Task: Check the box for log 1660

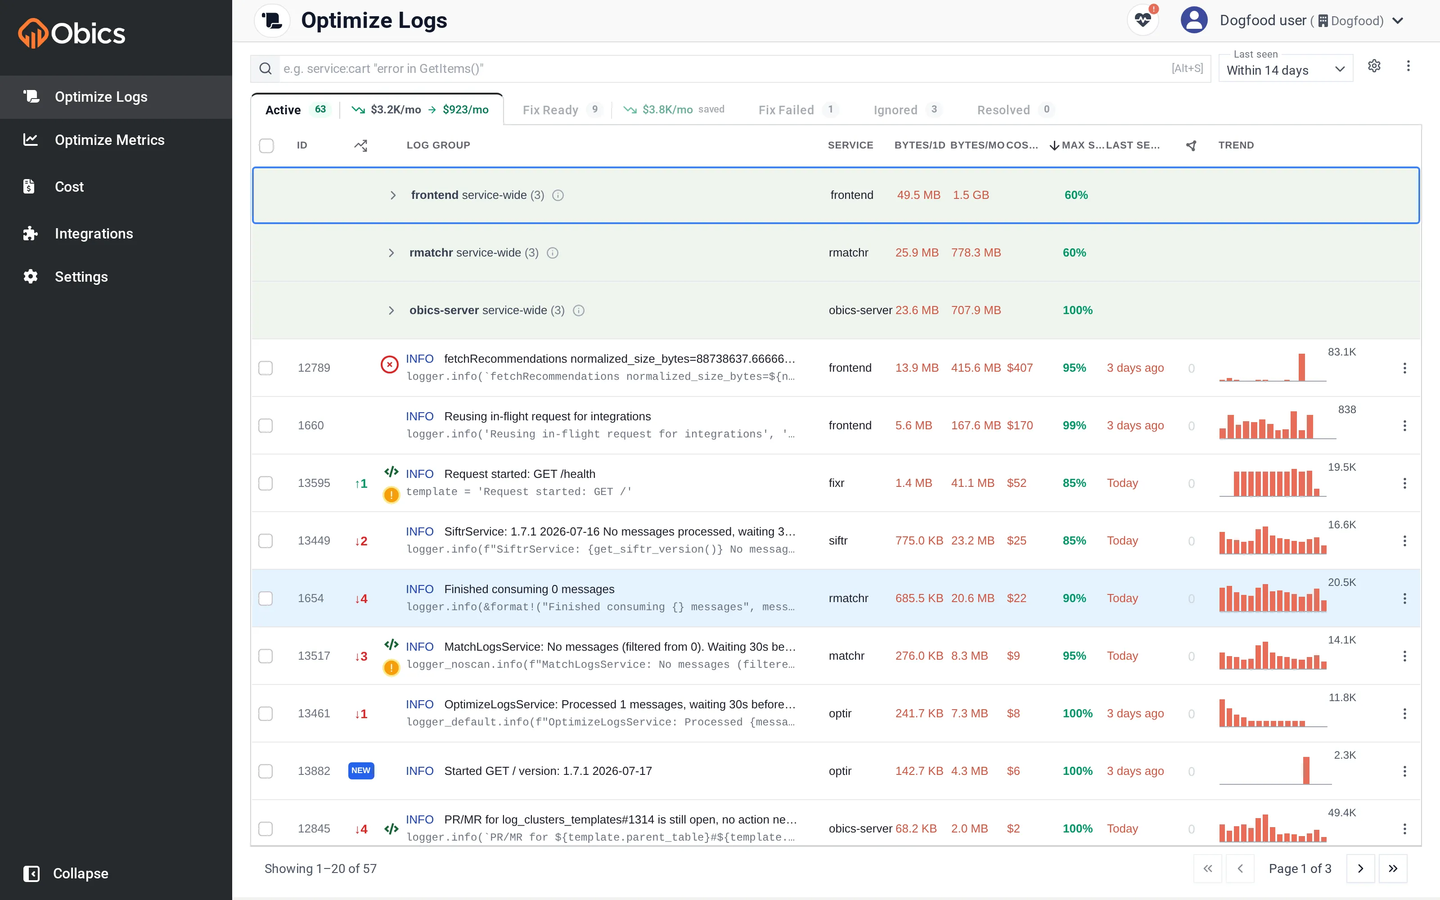Action: (265, 426)
